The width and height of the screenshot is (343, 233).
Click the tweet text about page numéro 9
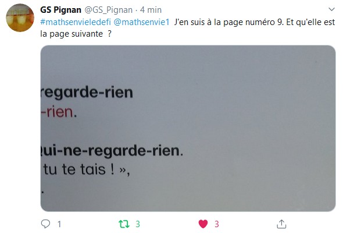255,22
